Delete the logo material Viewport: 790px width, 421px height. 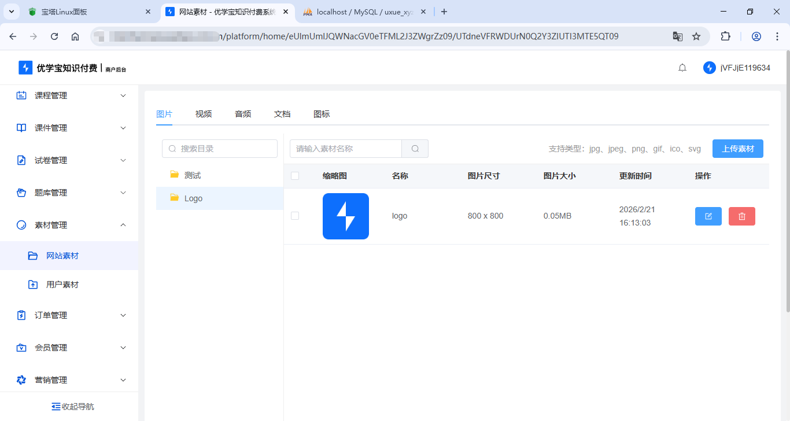tap(741, 216)
